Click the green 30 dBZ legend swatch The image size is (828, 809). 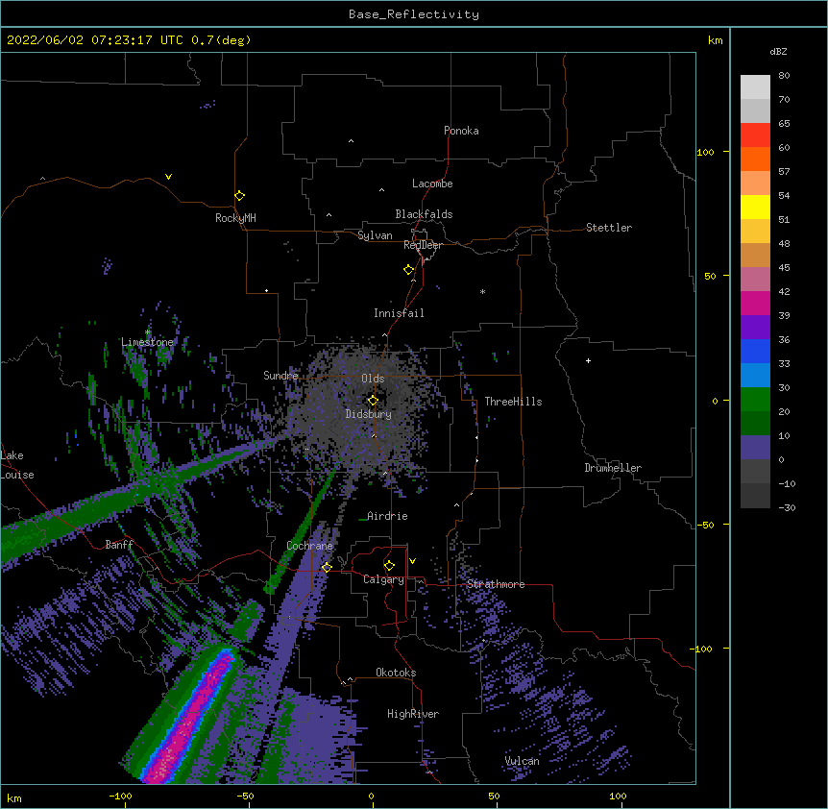coord(755,400)
